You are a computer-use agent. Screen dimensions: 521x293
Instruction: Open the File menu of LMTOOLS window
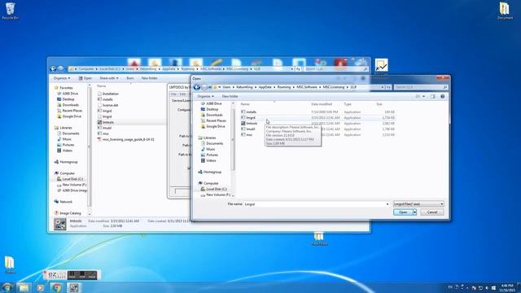click(x=173, y=94)
